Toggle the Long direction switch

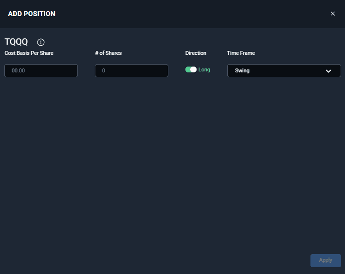[191, 69]
